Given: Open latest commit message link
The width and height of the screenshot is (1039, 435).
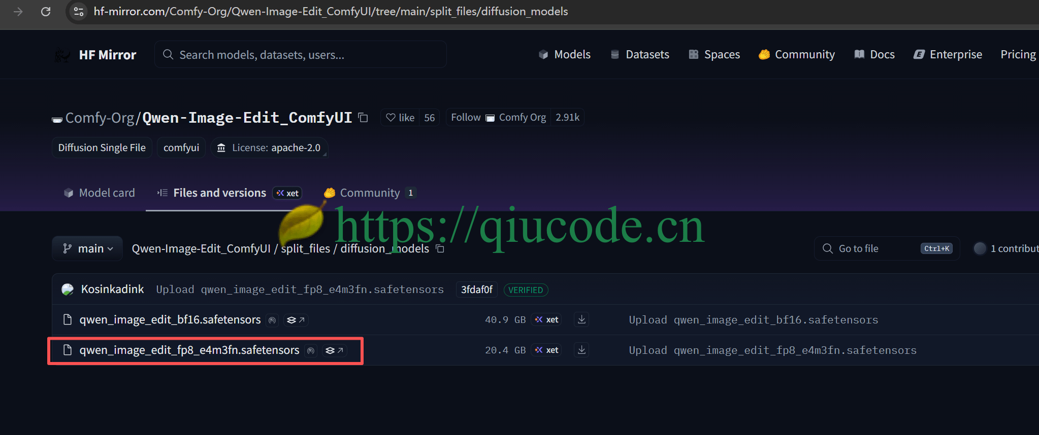Looking at the screenshot, I should tap(300, 289).
